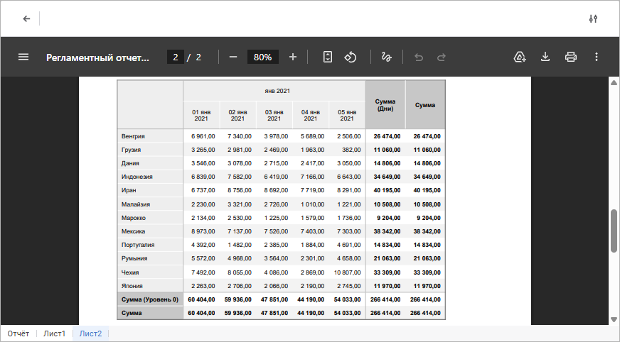Select the Лист2 tab
Screen dimensions: 620x342
90,333
